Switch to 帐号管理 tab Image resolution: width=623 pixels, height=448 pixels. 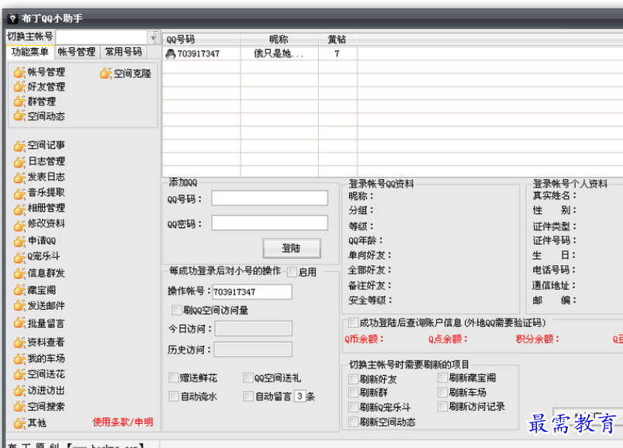pos(76,52)
